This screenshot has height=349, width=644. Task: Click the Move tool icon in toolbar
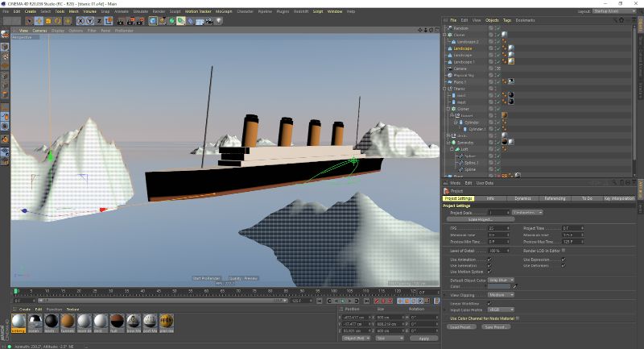point(38,21)
